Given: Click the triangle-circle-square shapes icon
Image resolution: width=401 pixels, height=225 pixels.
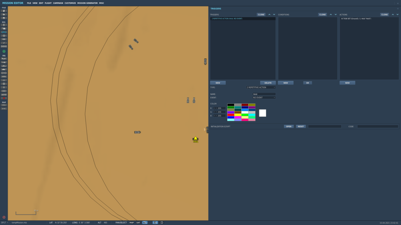Looking at the screenshot, I should [4, 94].
